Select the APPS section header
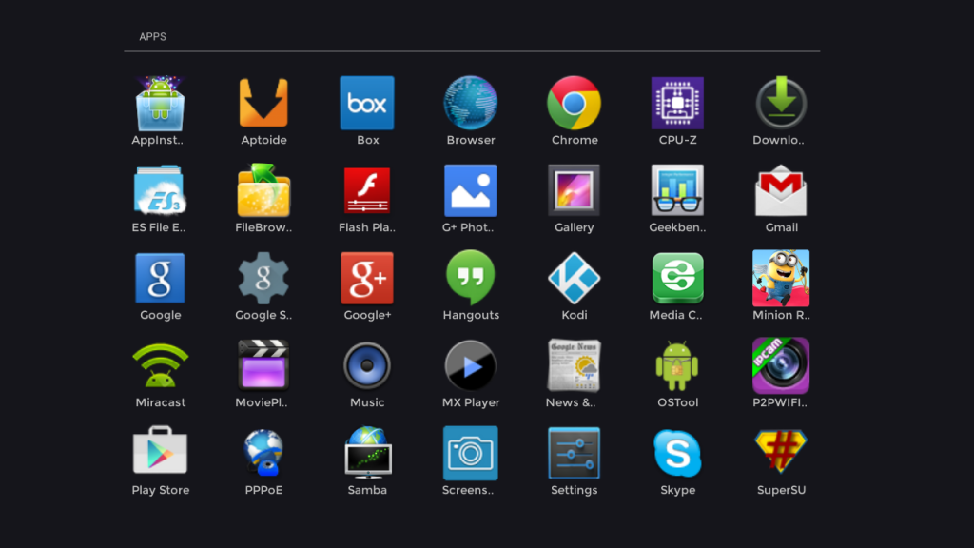Viewport: 974px width, 548px height. click(x=152, y=37)
